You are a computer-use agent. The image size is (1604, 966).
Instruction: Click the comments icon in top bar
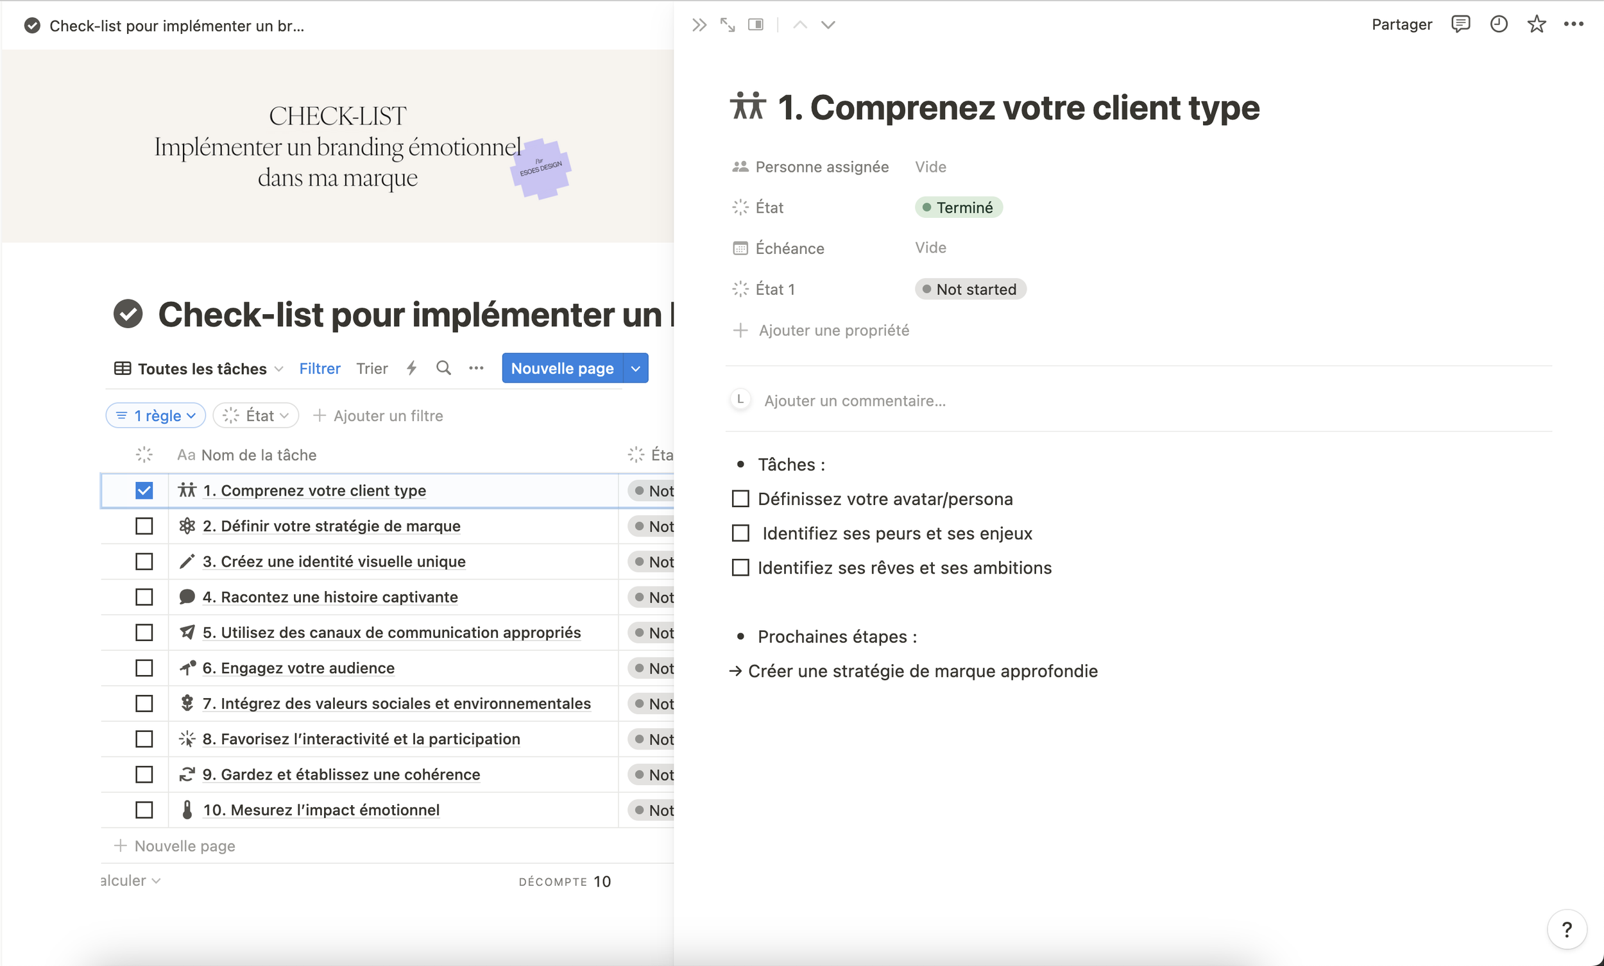[1460, 25]
